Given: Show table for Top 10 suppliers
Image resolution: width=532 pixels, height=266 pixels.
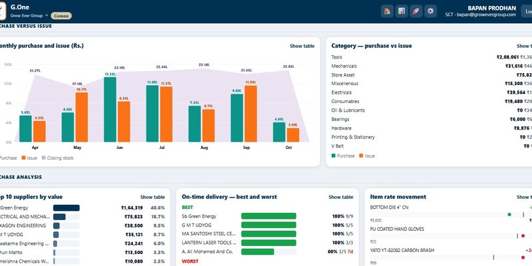Looking at the screenshot, I should coord(153,197).
